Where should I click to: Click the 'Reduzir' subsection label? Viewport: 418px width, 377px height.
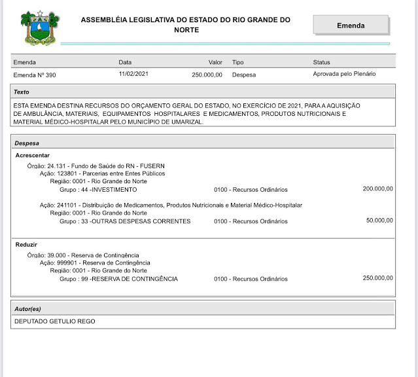[26, 245]
